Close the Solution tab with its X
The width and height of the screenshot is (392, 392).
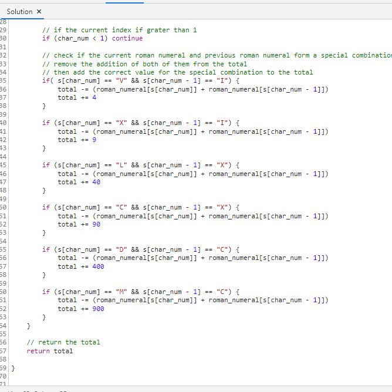pyautogui.click(x=39, y=12)
